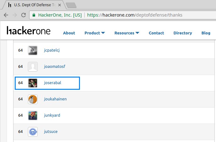Open a new tab using the blank tab button
Screen dimensions: 216x142
click(71, 5)
